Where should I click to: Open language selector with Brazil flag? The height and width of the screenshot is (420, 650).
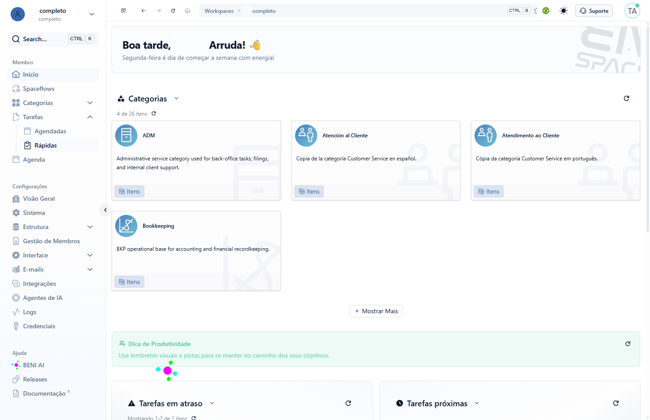point(546,11)
